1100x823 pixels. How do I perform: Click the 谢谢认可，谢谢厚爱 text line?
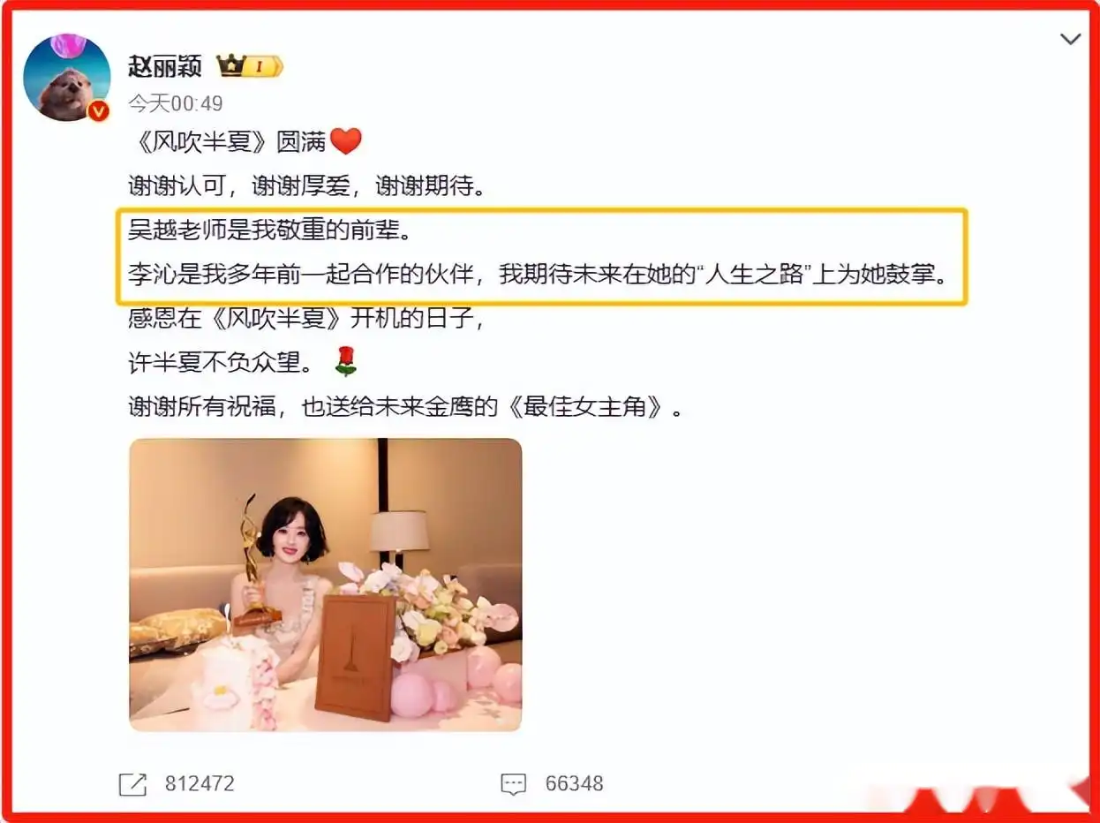(x=306, y=186)
